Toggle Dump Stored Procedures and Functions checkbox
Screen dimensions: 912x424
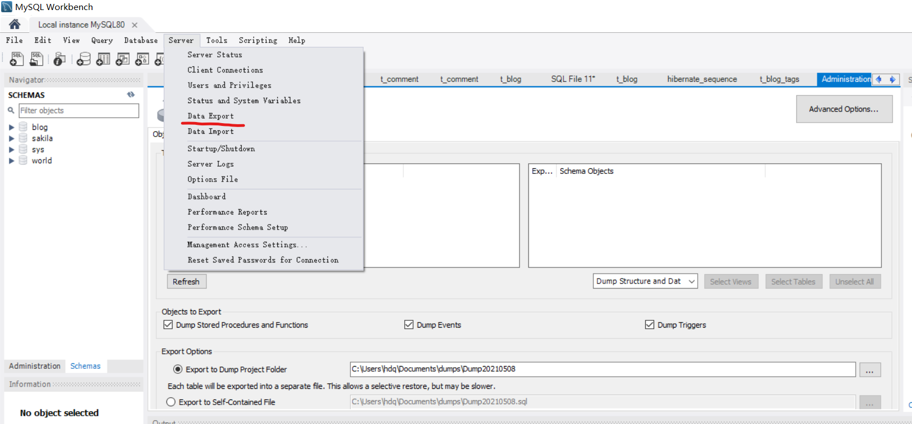point(168,324)
